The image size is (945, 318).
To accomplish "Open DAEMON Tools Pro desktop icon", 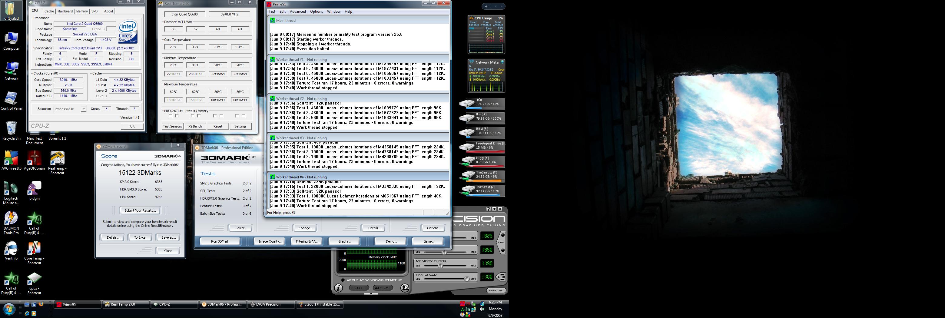I will 11,219.
